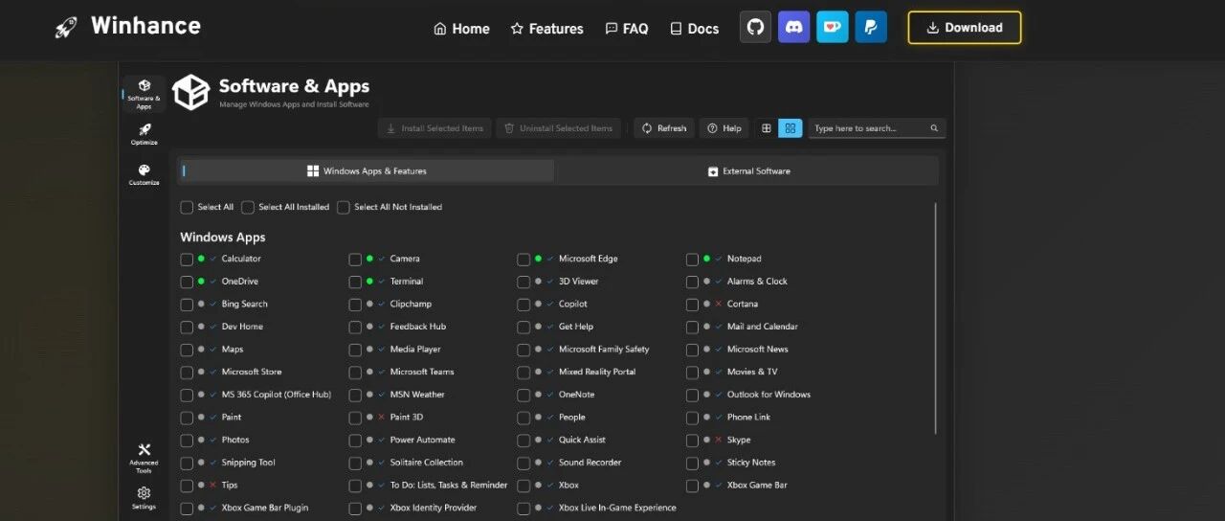Open the FAQ nav item
Screen dimensions: 1225x521
click(x=626, y=29)
